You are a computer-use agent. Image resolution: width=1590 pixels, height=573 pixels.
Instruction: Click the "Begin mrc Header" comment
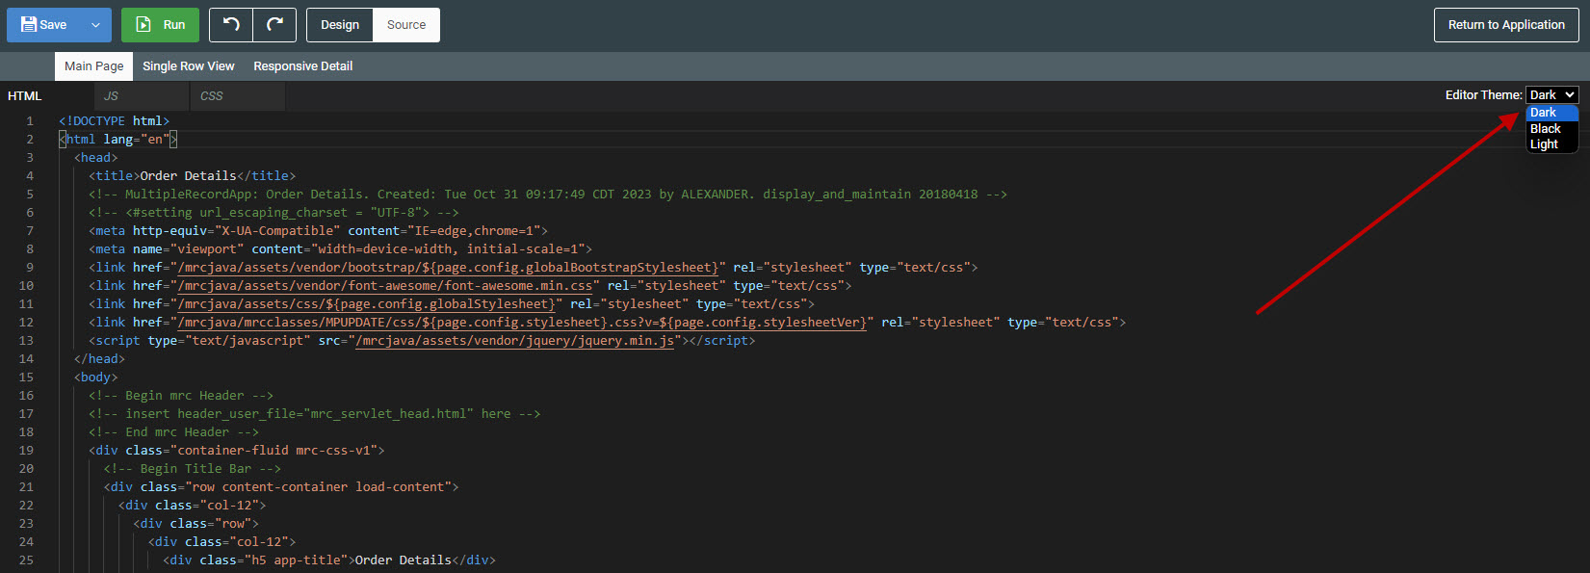(181, 396)
